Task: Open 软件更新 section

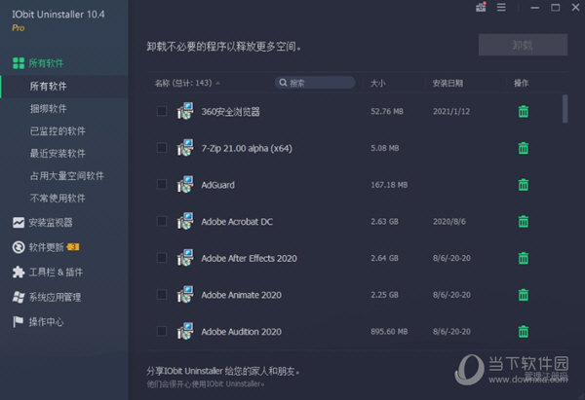Action: tap(46, 247)
